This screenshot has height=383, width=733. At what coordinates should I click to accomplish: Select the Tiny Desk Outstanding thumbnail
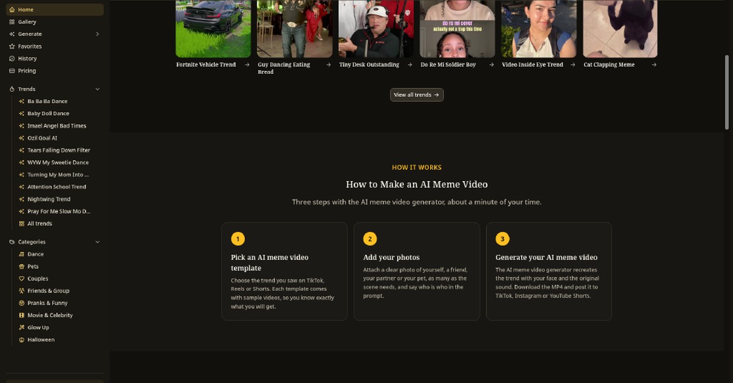pos(376,29)
